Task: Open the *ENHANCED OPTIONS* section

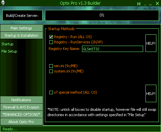Action: [x=21, y=114]
